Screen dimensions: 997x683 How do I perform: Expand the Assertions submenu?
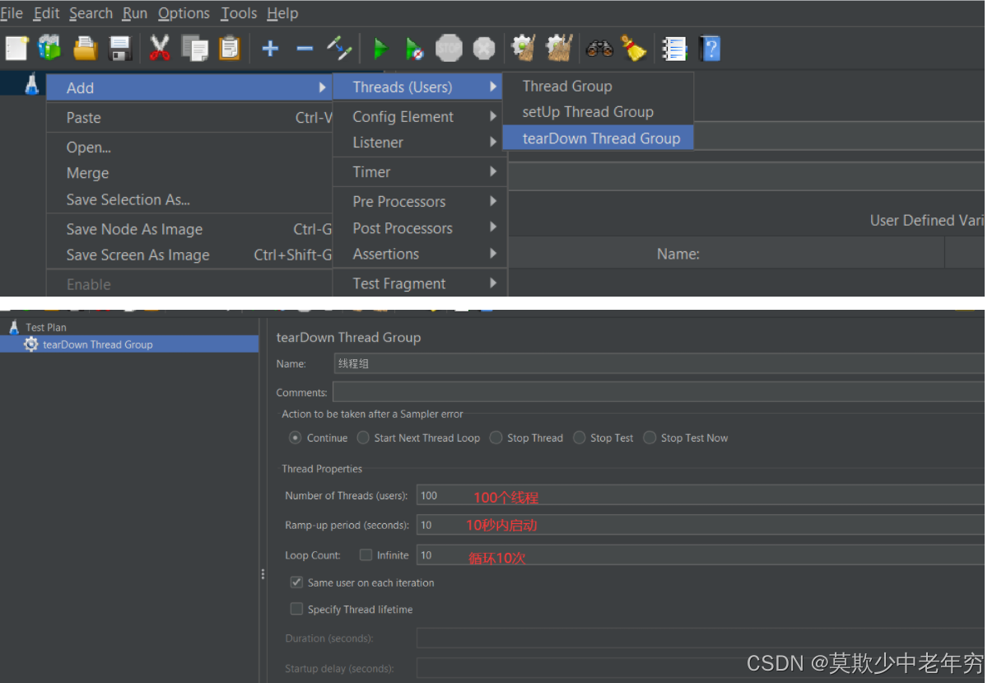420,254
